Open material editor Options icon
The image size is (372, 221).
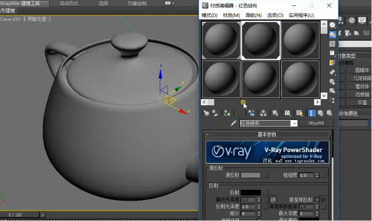(332, 82)
